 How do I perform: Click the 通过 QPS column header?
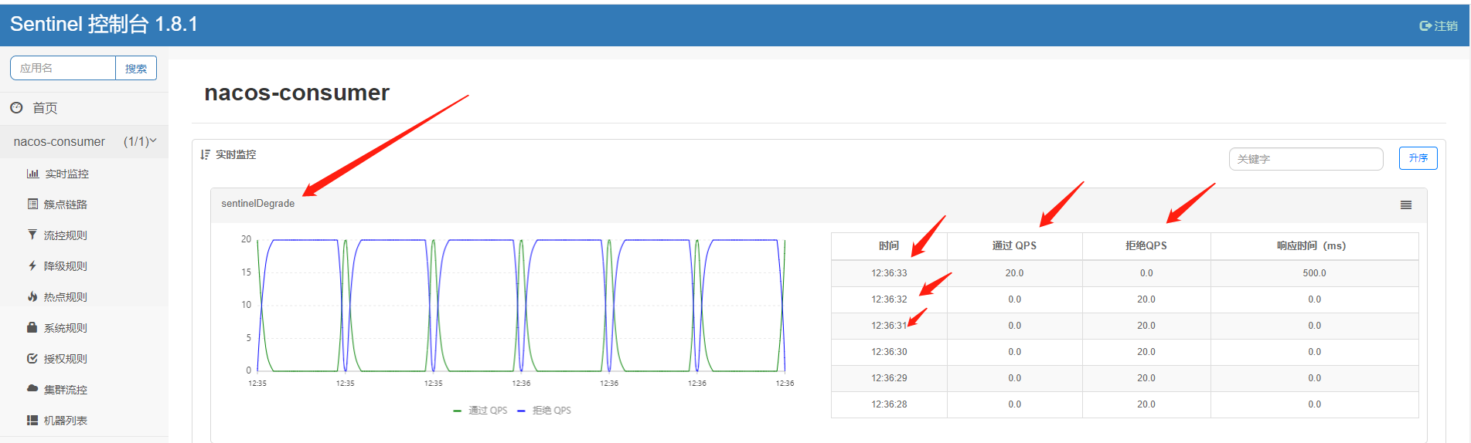pyautogui.click(x=1014, y=245)
